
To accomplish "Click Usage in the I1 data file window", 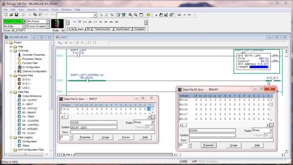I will click(x=105, y=137).
